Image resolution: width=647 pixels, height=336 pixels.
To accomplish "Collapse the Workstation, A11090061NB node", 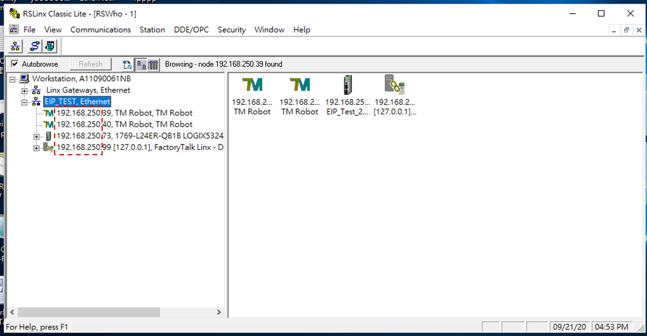I will (13, 79).
